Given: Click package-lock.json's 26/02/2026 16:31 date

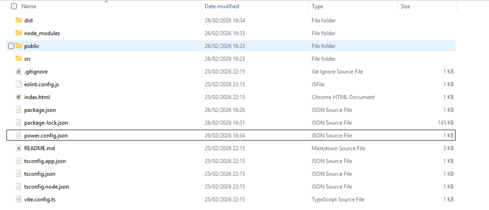Looking at the screenshot, I should click(224, 123).
